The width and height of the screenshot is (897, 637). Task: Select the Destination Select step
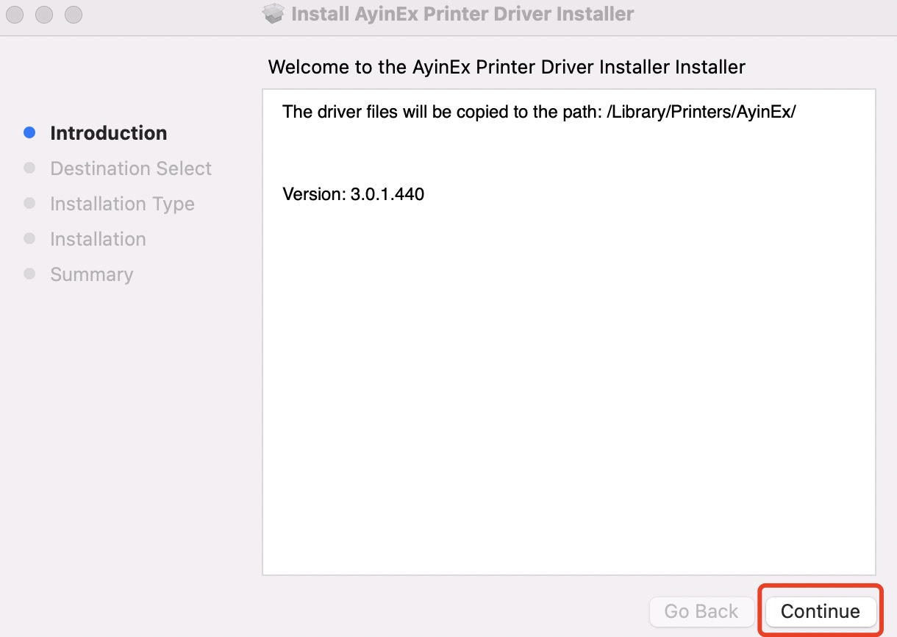131,168
